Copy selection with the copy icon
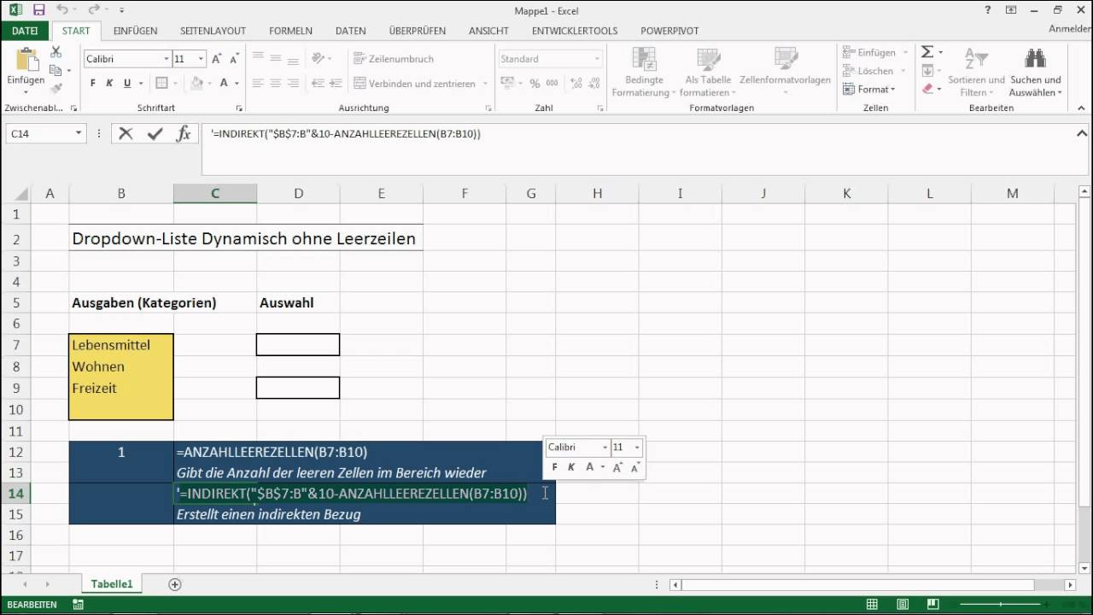 point(56,70)
